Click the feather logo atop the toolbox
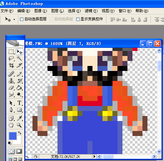Screen dimensions: 164x161 click(x=15, y=43)
